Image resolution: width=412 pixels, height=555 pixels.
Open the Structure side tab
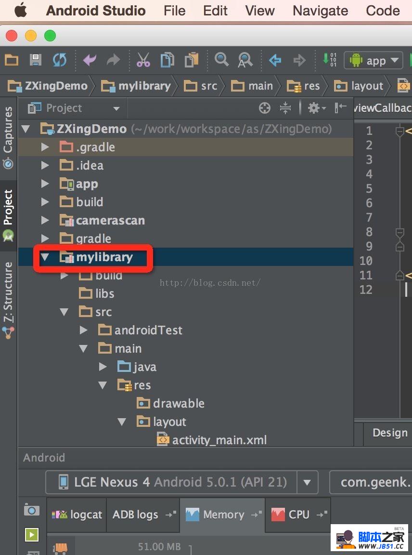coord(8,300)
